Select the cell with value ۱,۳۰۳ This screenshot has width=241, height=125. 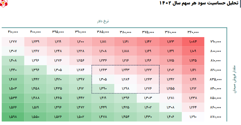(148, 98)
